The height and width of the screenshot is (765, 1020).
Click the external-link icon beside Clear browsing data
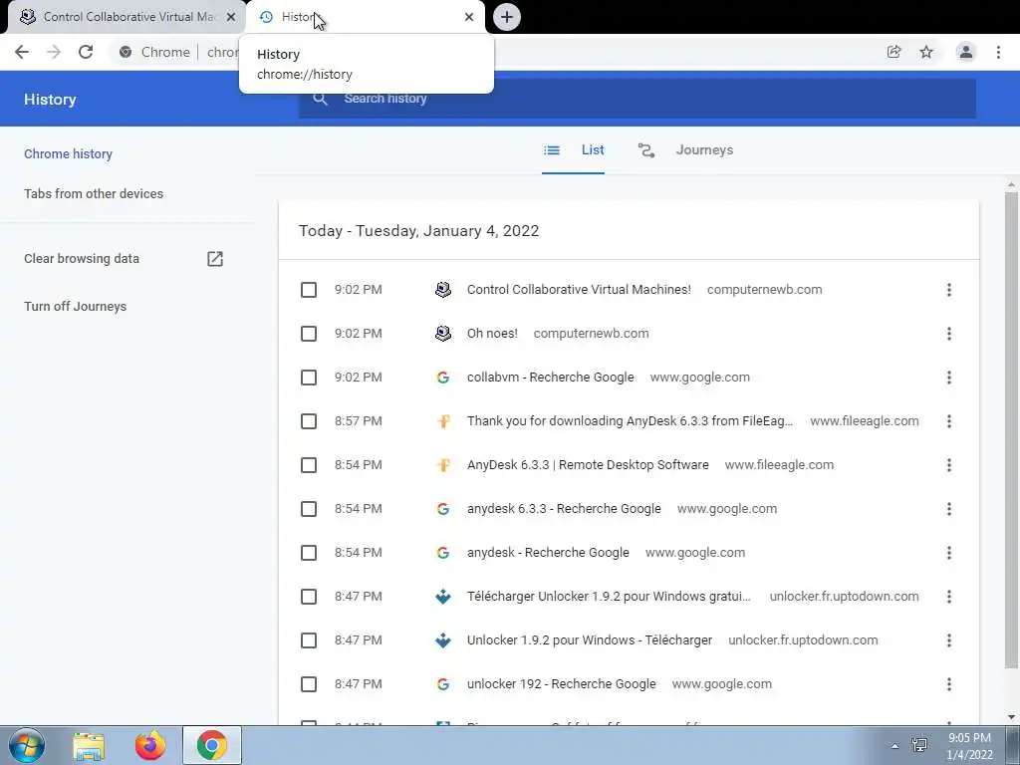pos(215,259)
